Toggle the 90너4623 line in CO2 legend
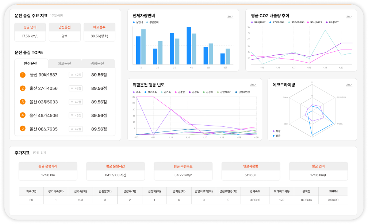 click(x=314, y=23)
